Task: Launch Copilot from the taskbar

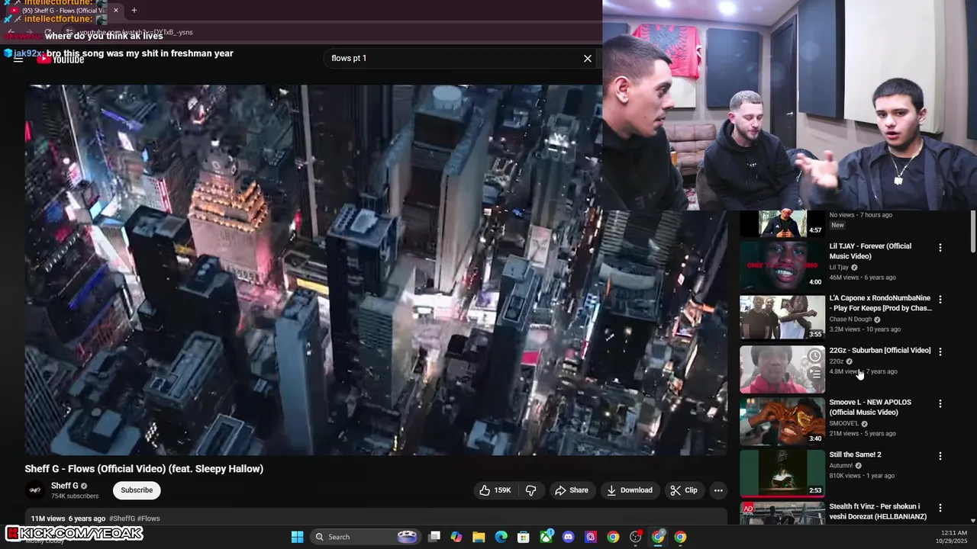Action: (456, 537)
